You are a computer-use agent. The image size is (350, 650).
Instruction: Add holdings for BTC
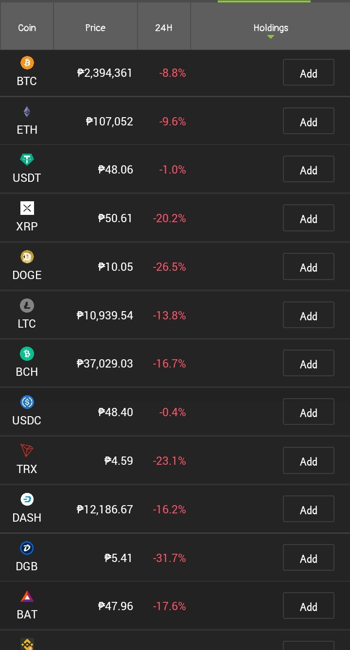coord(309,73)
